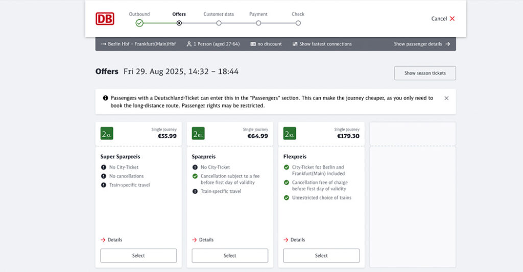Click the person icon next to 1 Person
This screenshot has height=272, width=523.
point(189,44)
